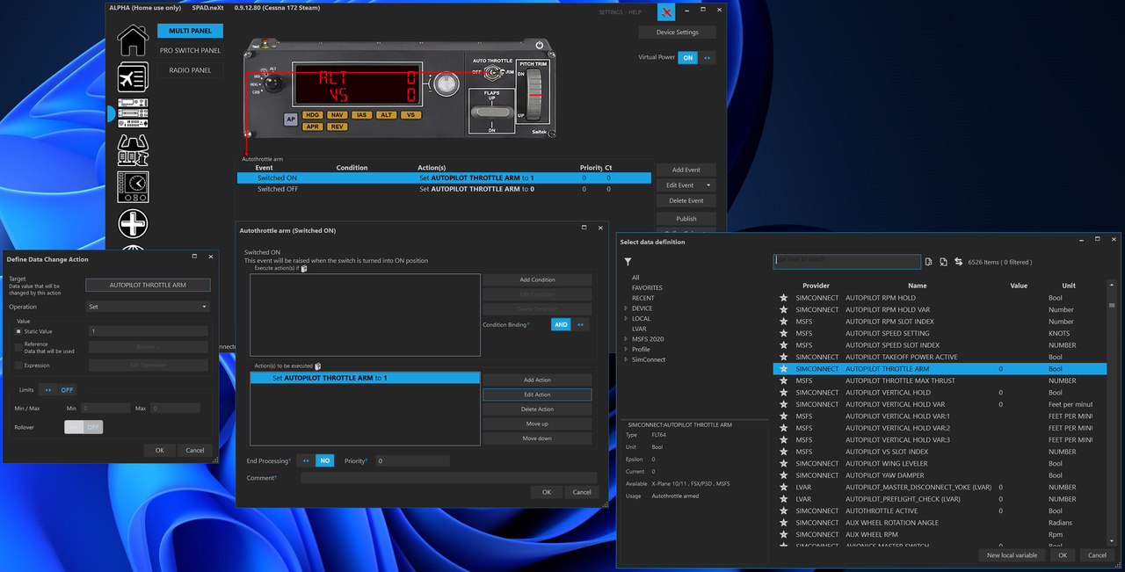Click the red X disconnected status icon

click(668, 11)
